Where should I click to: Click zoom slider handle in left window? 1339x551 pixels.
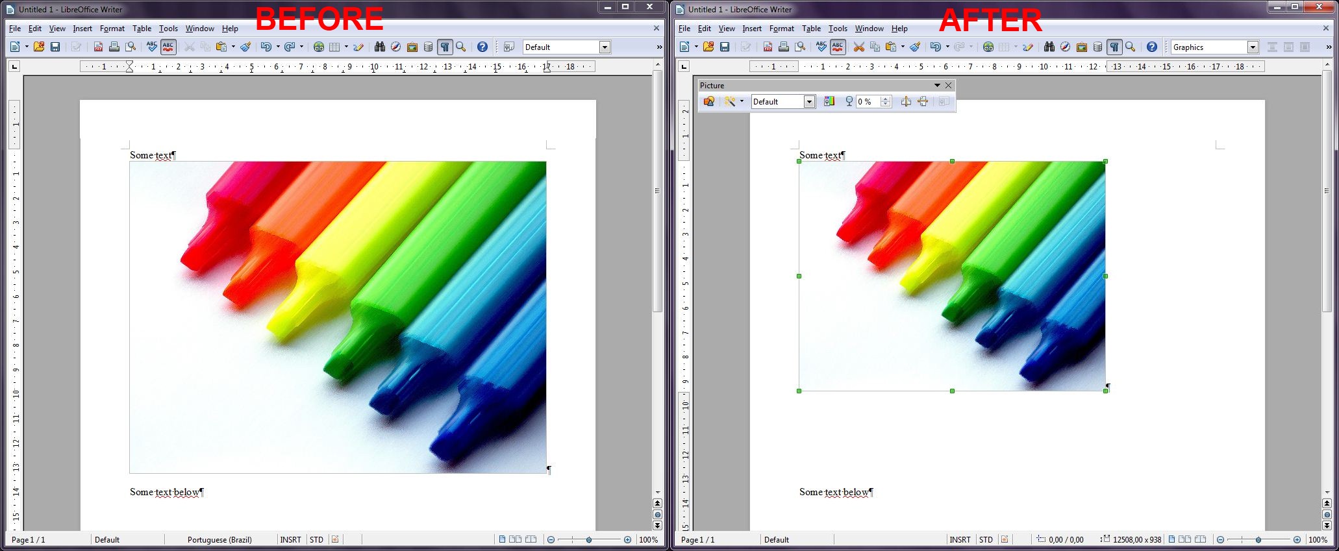pos(589,539)
